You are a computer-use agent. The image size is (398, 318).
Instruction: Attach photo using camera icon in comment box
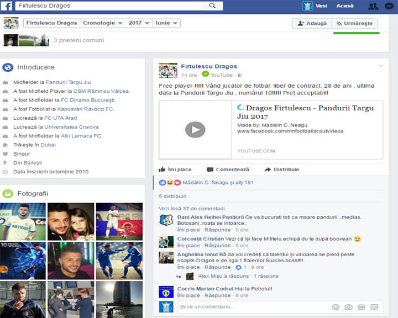point(348,307)
